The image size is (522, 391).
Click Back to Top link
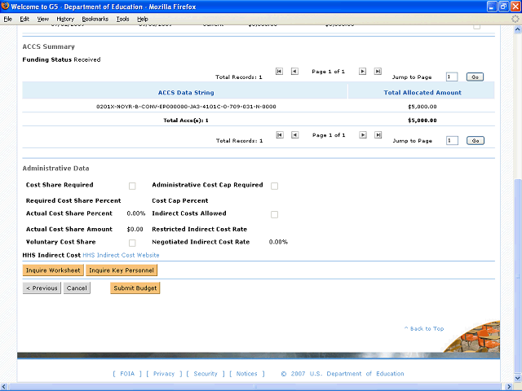424,328
